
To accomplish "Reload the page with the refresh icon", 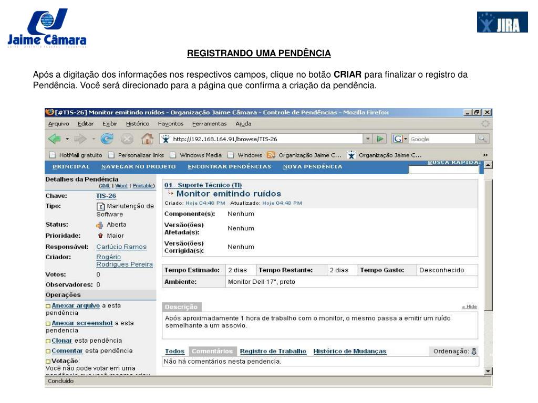I will (x=107, y=139).
